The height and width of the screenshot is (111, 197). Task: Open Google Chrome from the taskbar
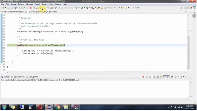[58, 107]
